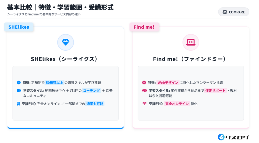
Task: Click the pink handshake icon
Action: 144,91
